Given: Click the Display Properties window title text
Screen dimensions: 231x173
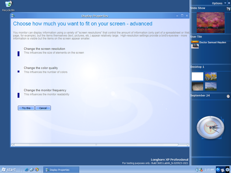Looking at the screenshot, I should [95, 16].
